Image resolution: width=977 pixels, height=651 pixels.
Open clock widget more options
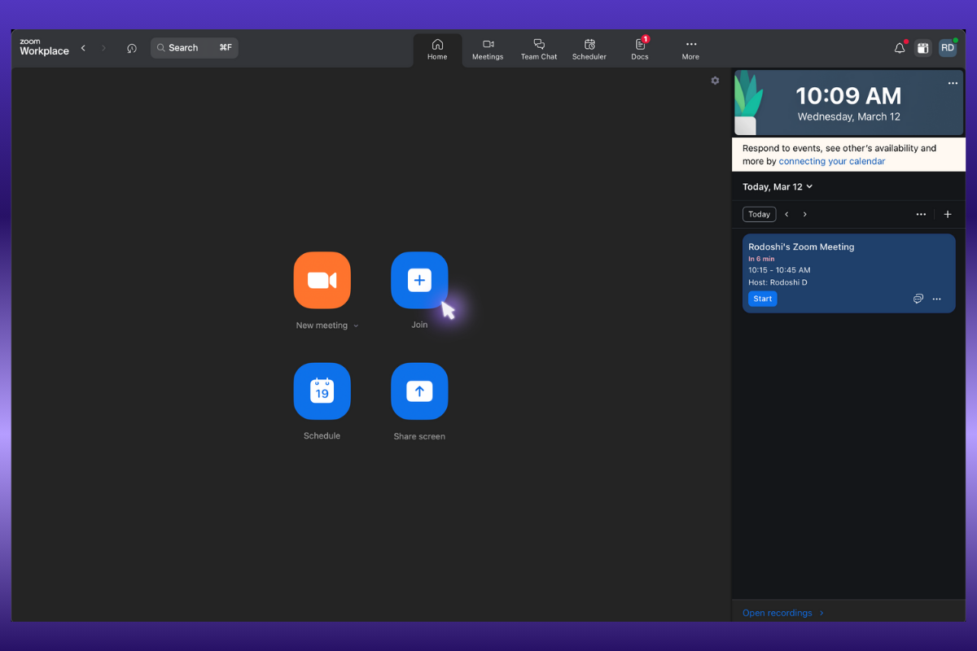pos(953,83)
